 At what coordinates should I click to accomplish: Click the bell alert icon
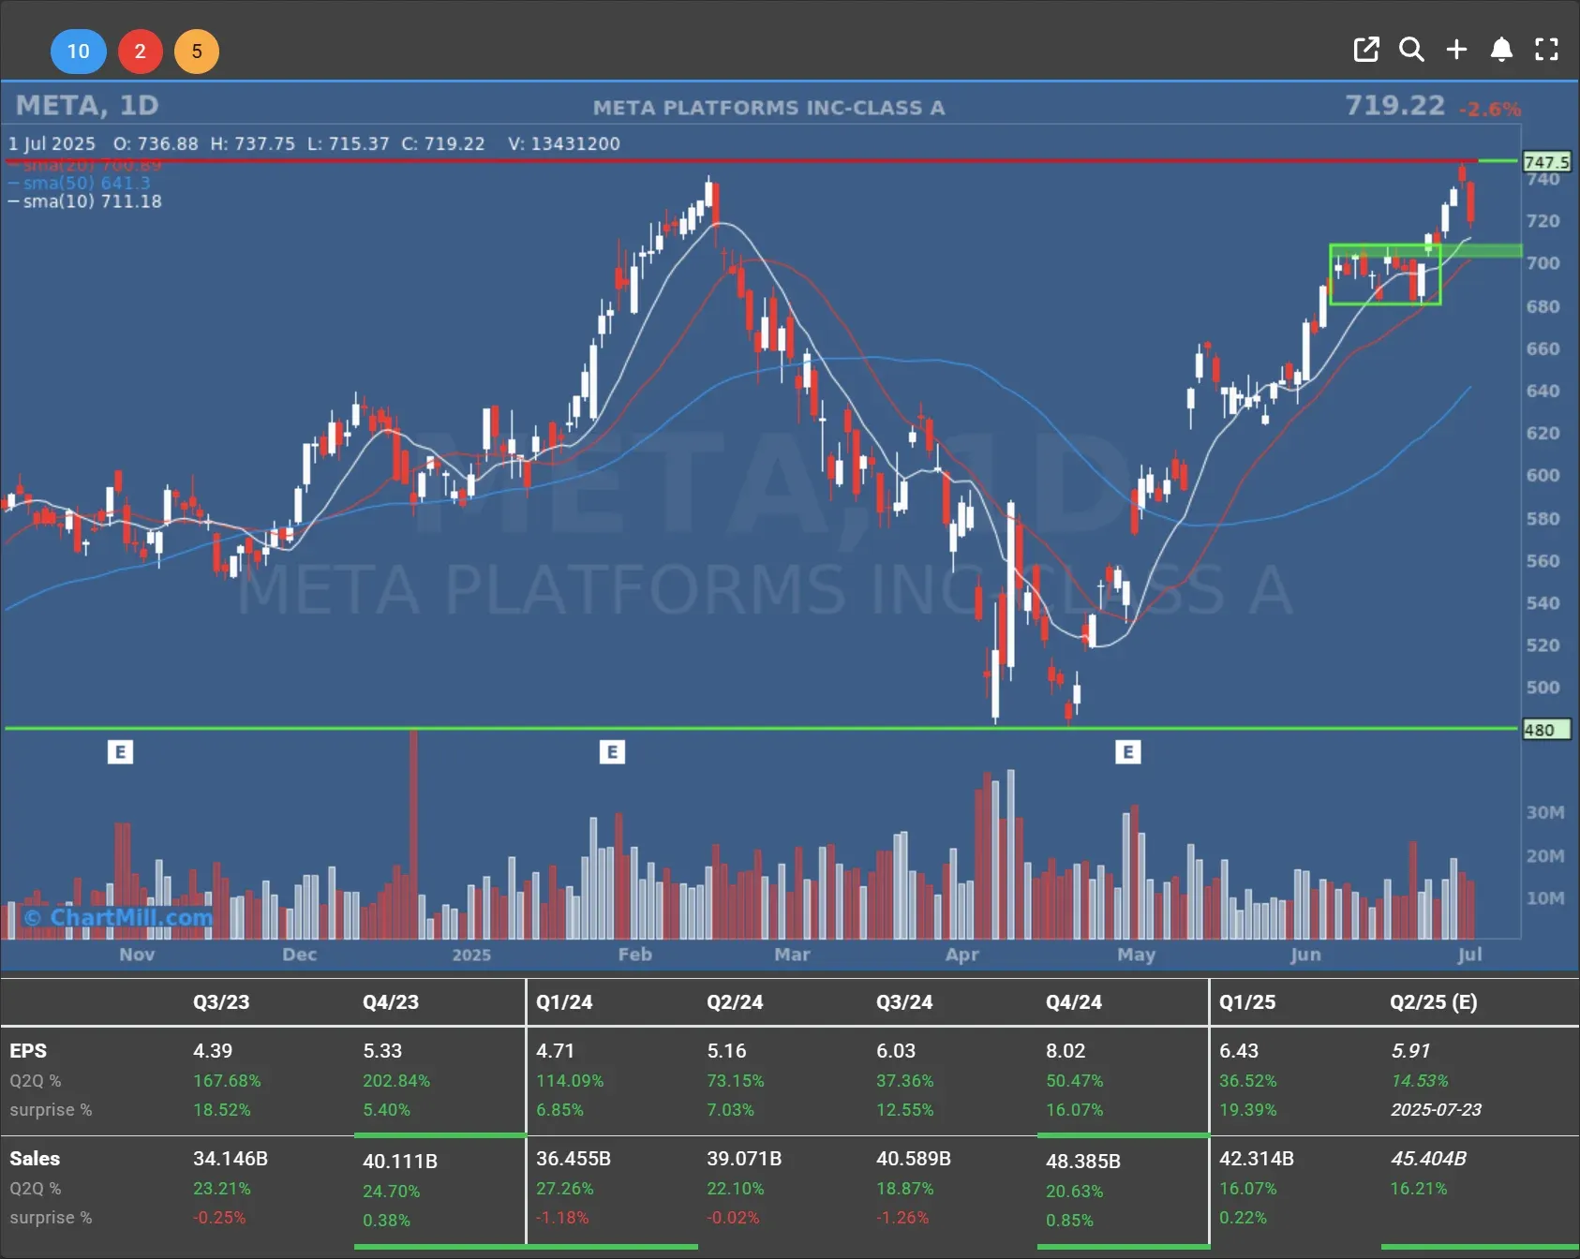pos(1501,50)
